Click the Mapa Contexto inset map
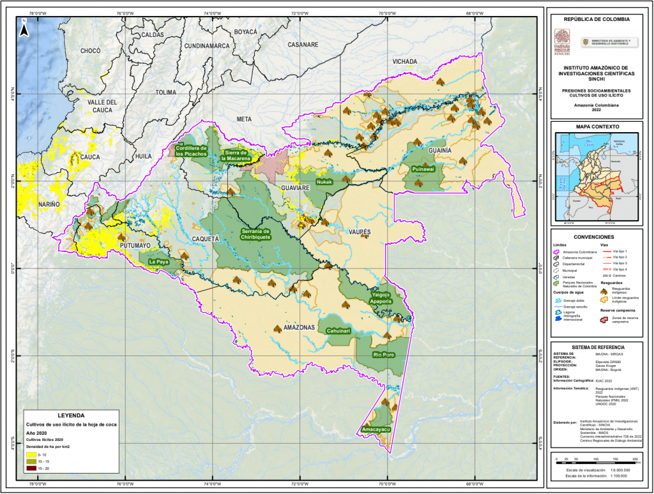This screenshot has height=494, width=654. click(x=597, y=177)
